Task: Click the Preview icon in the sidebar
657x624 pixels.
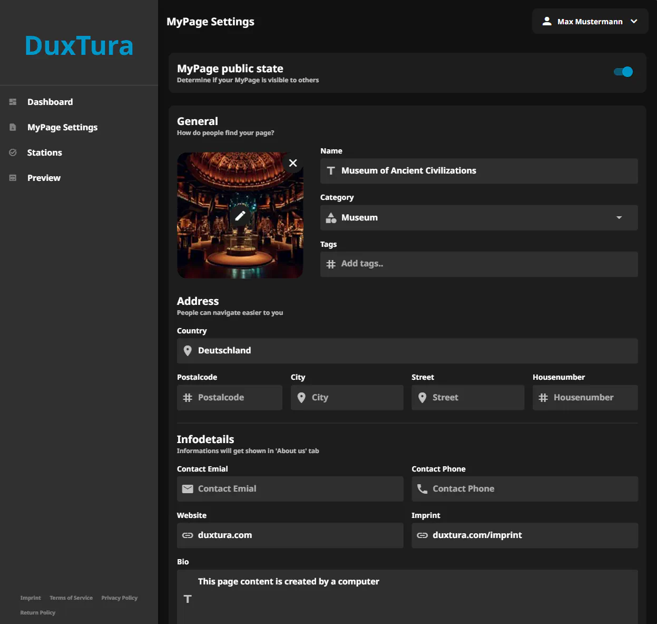Action: coord(13,178)
